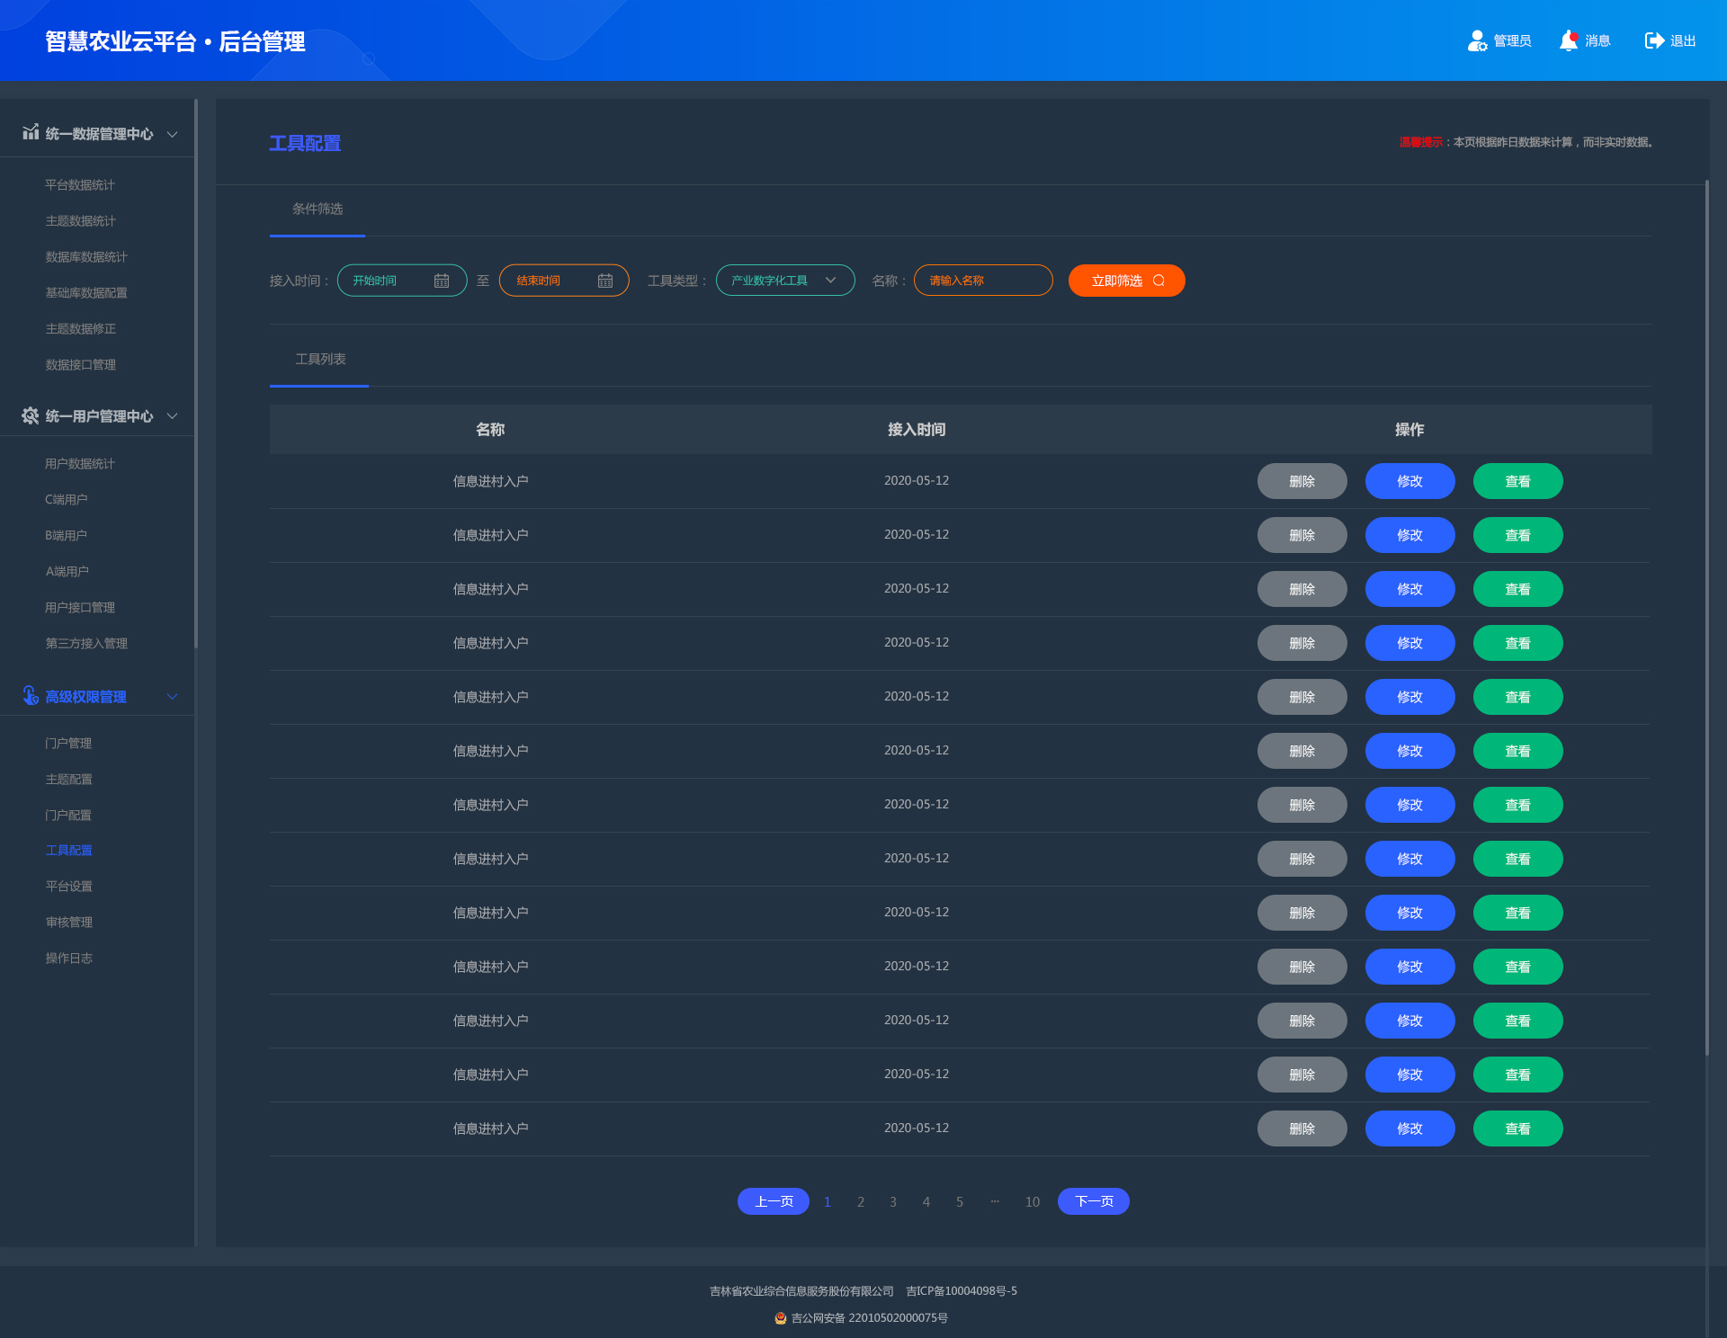
Task: Click the sidebar vertical scrollbar
Action: pyautogui.click(x=196, y=373)
